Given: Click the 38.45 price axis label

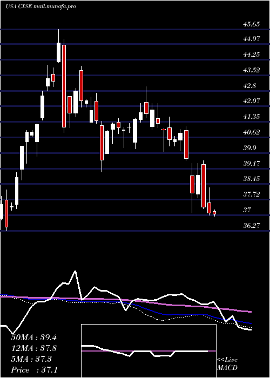Looking at the screenshot, I should coord(251,179).
